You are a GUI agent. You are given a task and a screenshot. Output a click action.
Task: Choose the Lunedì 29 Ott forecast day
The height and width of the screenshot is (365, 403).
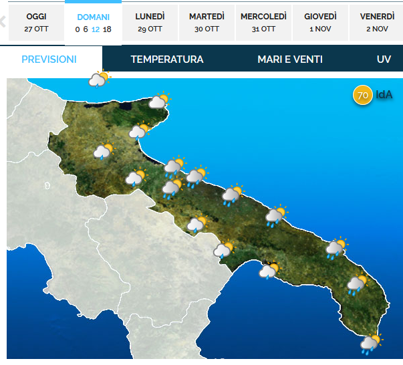(x=150, y=23)
